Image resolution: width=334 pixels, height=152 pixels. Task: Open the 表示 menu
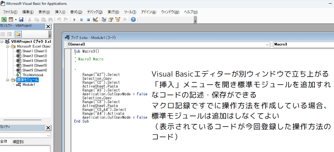[x=44, y=12]
